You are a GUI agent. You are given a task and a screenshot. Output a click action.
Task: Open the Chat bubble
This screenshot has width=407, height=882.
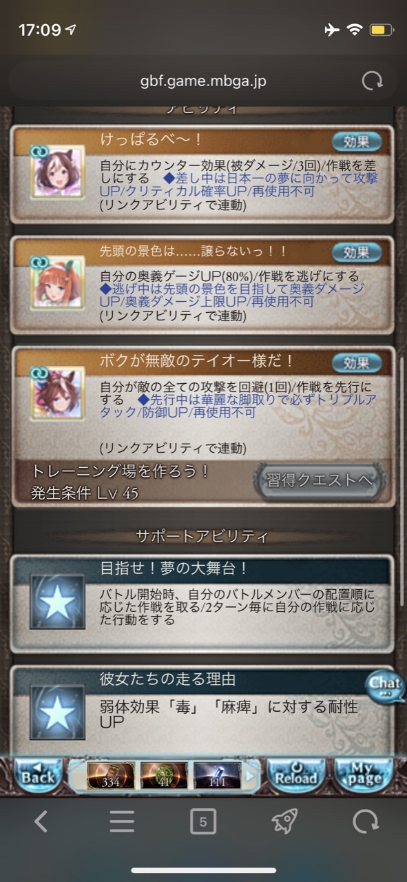pos(385,685)
